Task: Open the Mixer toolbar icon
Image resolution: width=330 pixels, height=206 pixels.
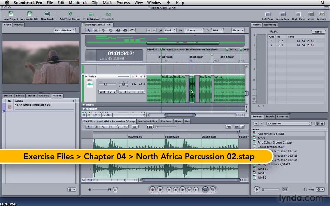Action: click(311, 14)
